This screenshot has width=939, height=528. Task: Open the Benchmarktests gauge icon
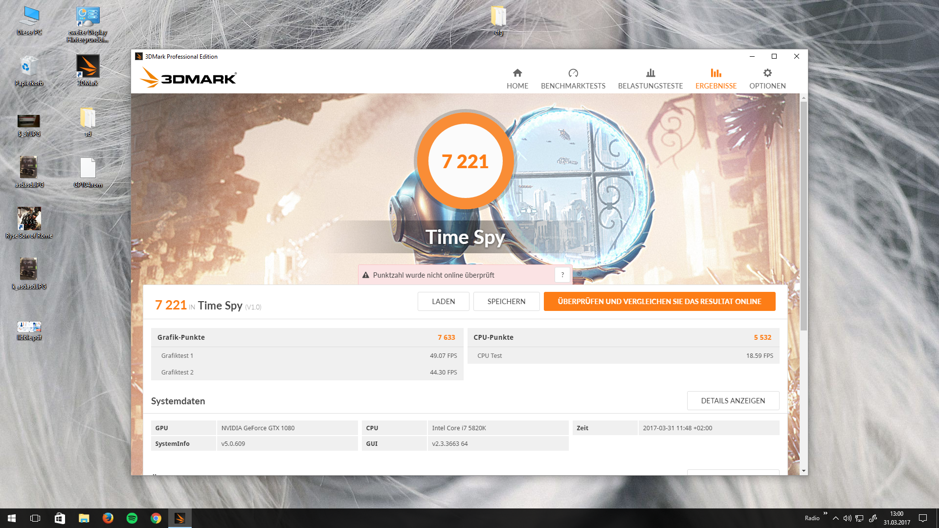pos(573,73)
